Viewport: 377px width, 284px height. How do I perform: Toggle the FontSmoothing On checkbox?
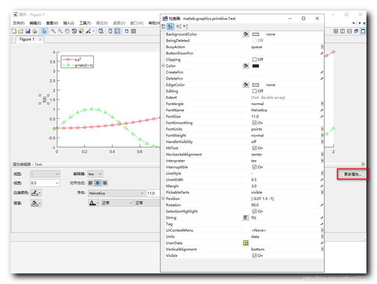[254, 123]
